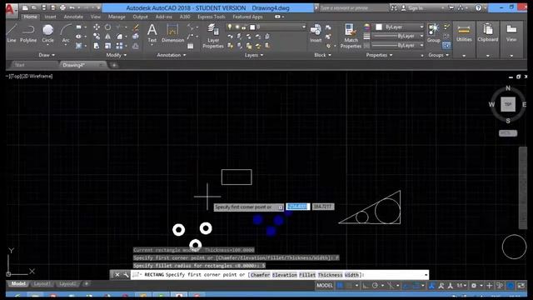Select the Text annotation tool
Image resolution: width=533 pixels, height=300 pixels.
point(152,33)
